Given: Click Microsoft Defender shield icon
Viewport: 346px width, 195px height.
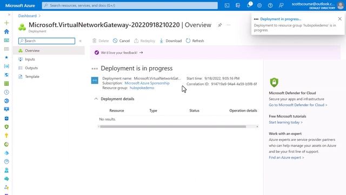Looking at the screenshot, I should pos(274,82).
